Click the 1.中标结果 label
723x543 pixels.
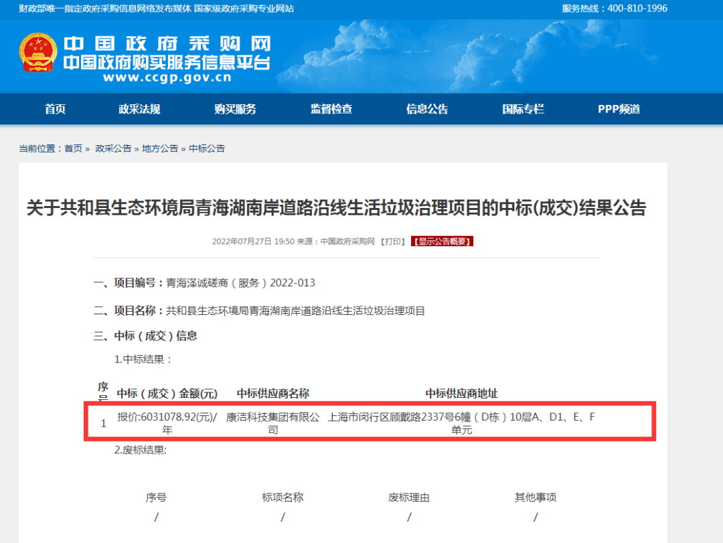coord(143,359)
